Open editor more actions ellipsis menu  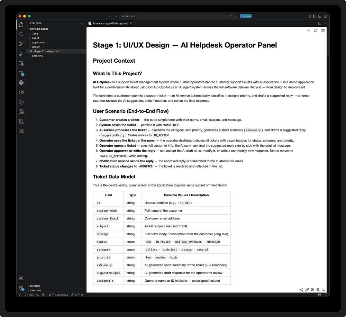(x=325, y=23)
